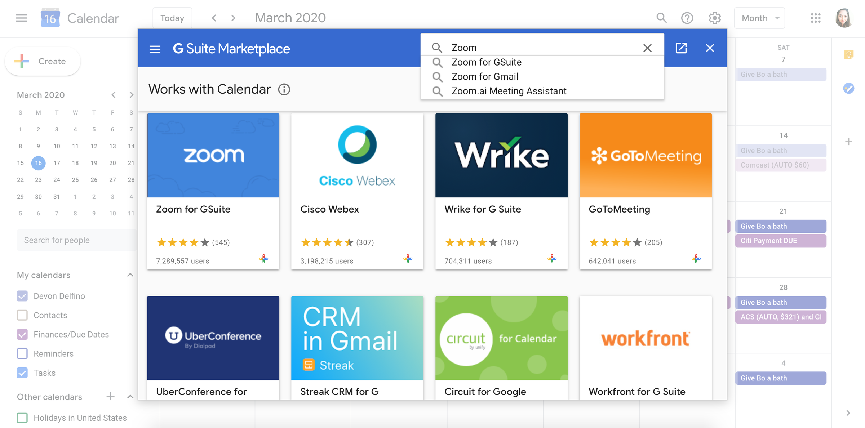865x428 pixels.
Task: Clear the Zoom search text
Action: pyautogui.click(x=647, y=48)
